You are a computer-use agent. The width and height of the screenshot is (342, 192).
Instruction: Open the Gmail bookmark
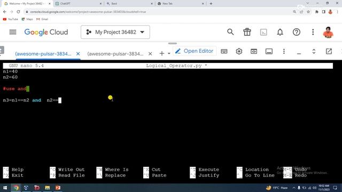(42, 19)
